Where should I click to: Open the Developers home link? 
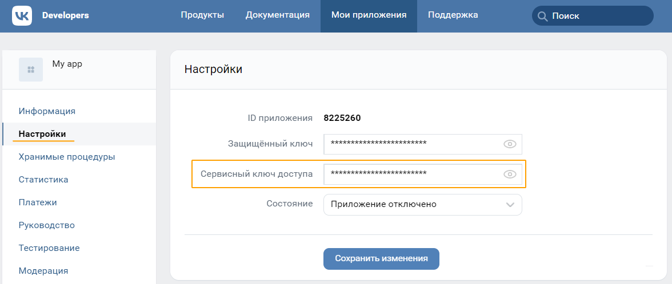66,15
